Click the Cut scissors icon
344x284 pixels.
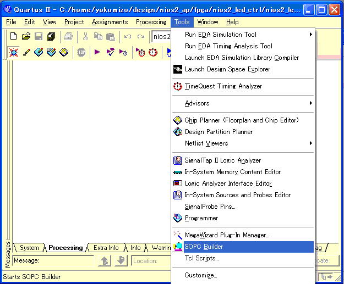point(85,36)
